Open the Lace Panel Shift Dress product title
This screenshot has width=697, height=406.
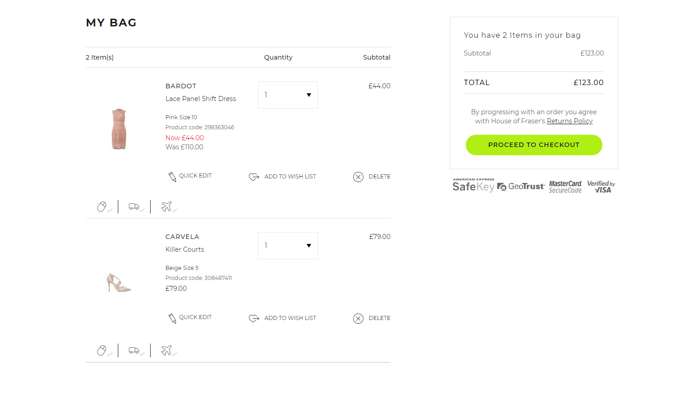201,99
